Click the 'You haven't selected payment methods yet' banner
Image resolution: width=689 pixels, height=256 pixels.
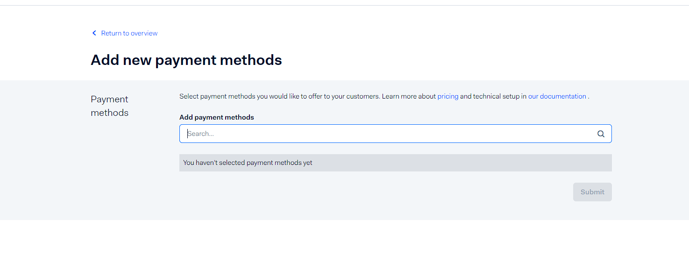click(395, 163)
